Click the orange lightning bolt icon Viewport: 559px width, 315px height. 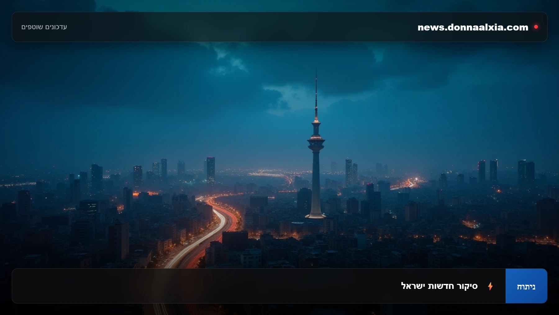coord(490,286)
